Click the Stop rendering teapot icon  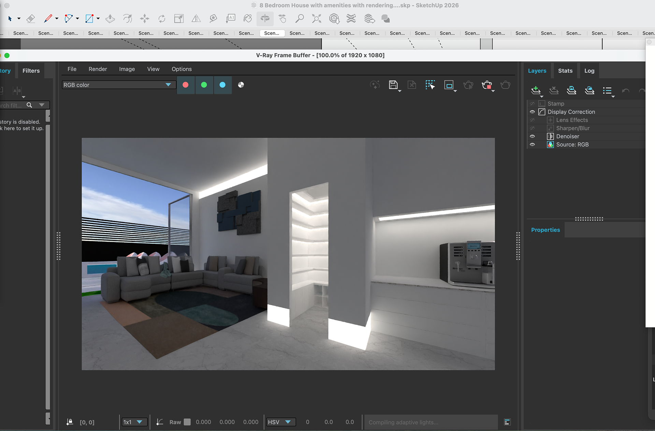(487, 85)
